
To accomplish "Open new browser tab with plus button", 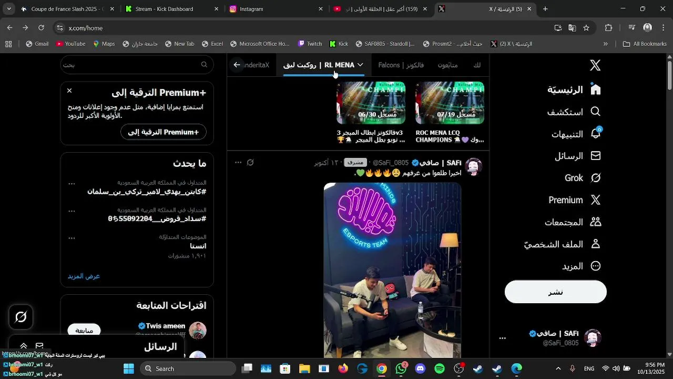I will coord(545,9).
